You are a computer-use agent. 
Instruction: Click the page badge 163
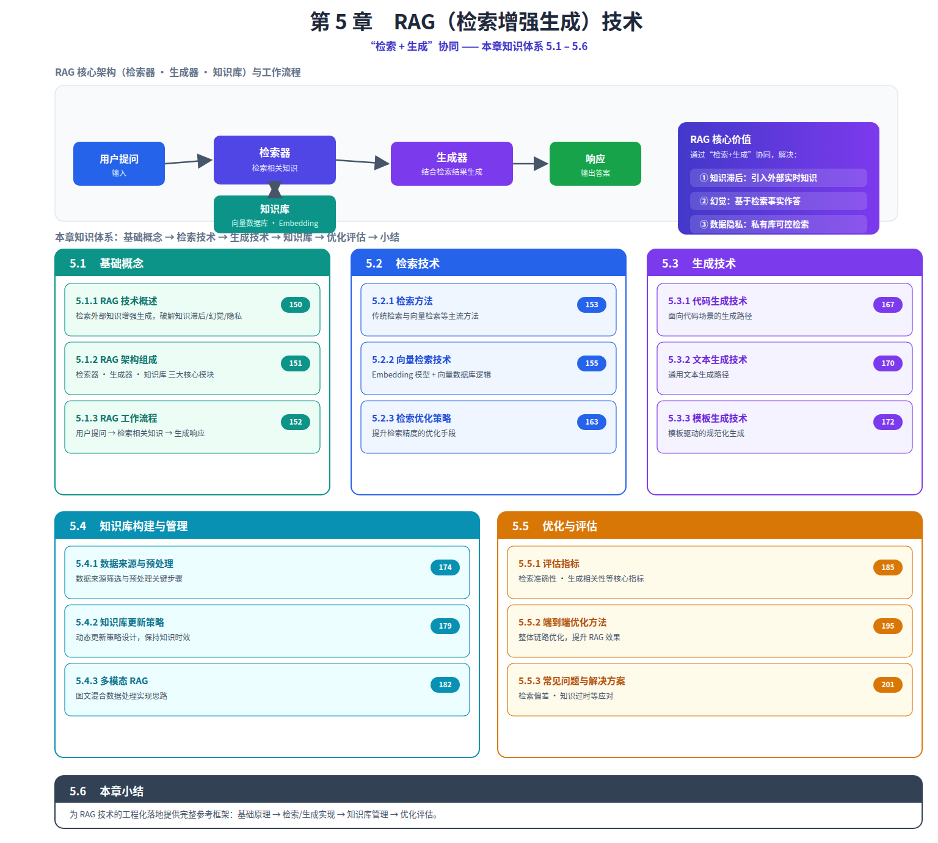[592, 422]
